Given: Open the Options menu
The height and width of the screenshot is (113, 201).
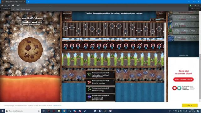Looking at the screenshot, I should point(67,13).
